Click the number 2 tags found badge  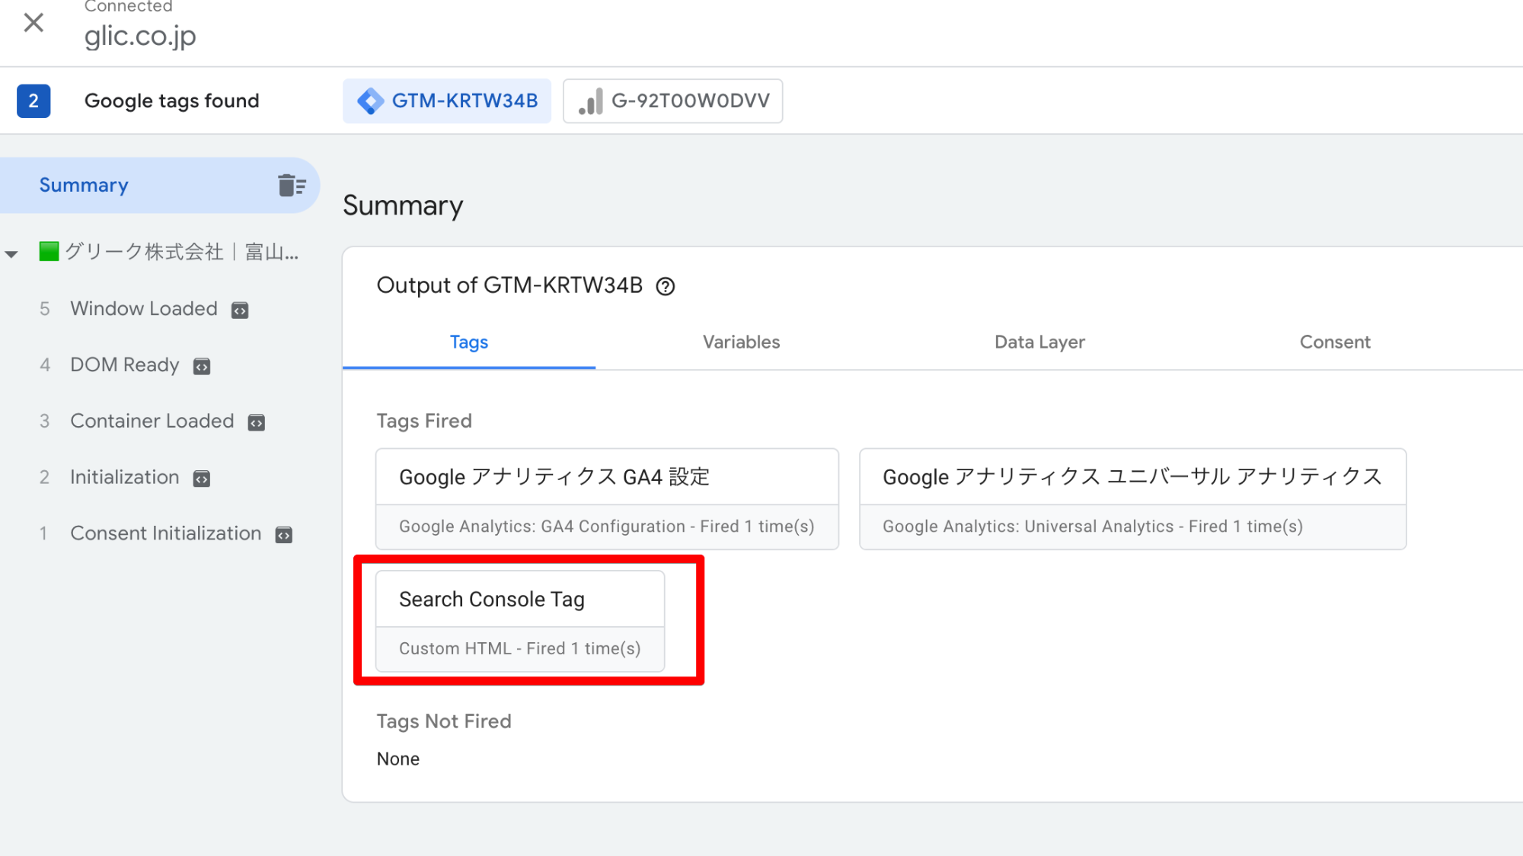[x=34, y=100]
